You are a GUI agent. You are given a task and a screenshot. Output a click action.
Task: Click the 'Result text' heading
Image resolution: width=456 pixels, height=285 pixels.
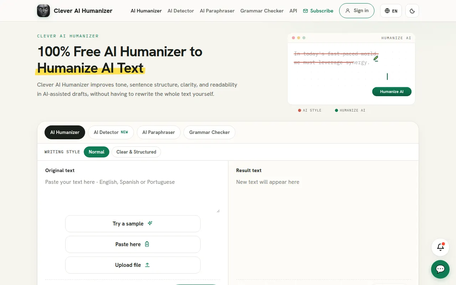point(249,170)
